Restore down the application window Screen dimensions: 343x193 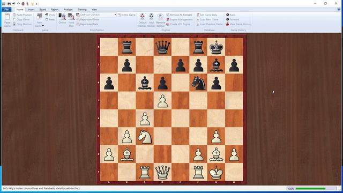(x=325, y=3)
